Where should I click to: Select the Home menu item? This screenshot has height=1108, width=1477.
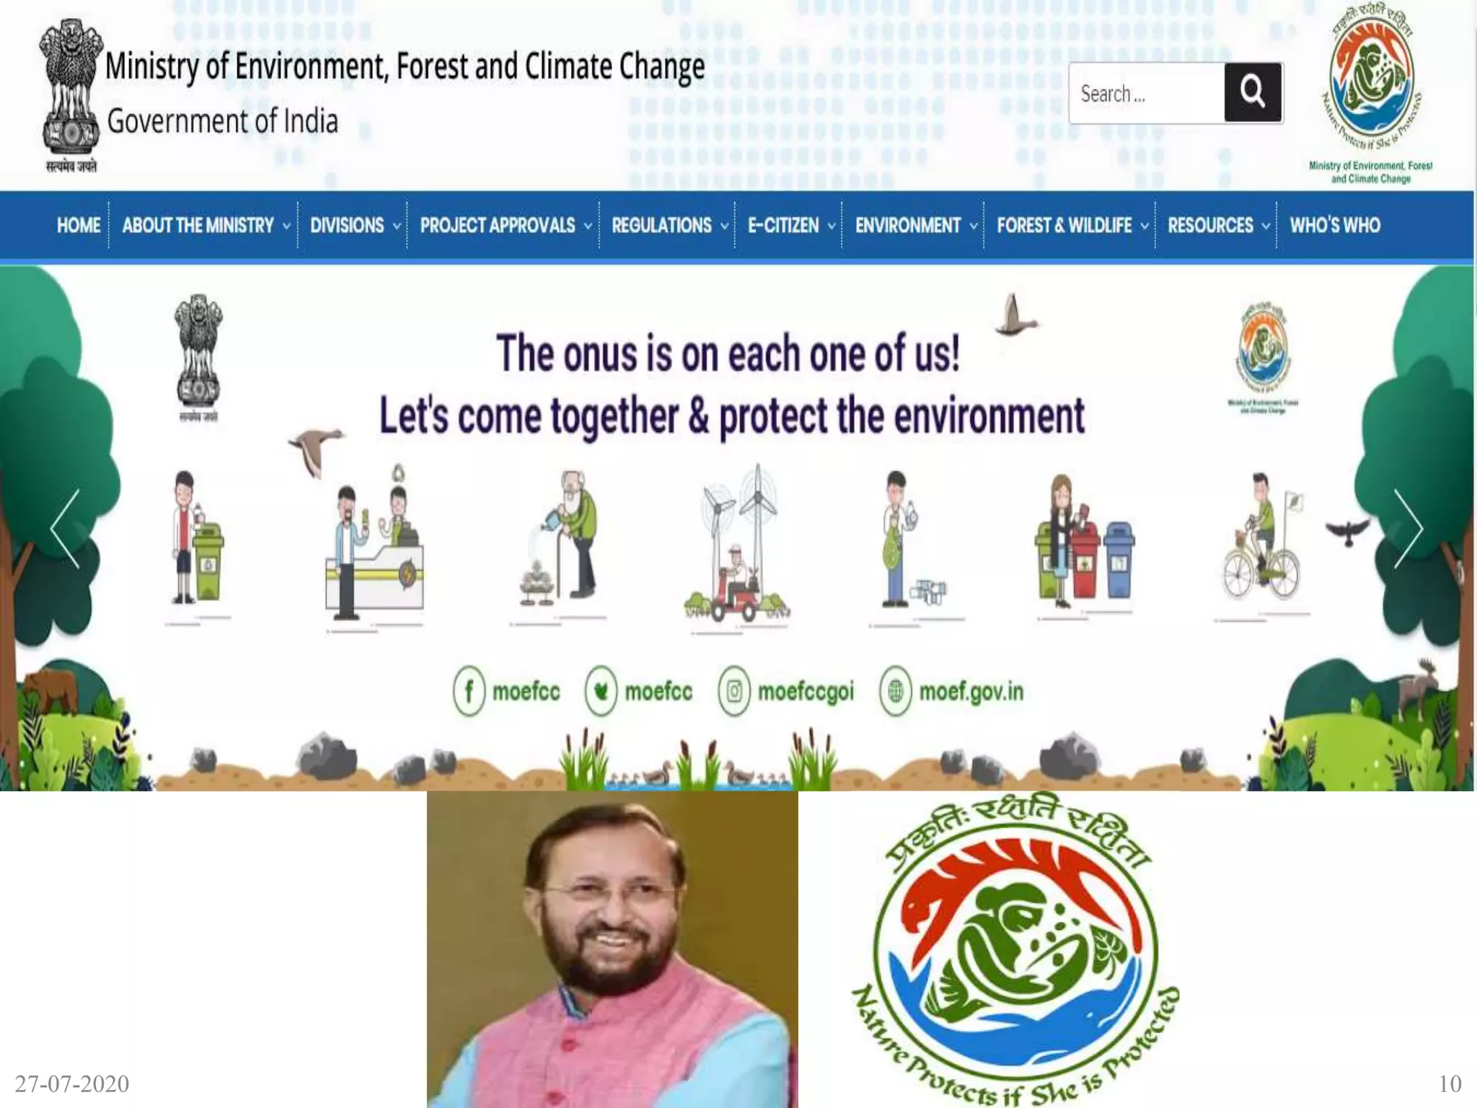(x=79, y=225)
